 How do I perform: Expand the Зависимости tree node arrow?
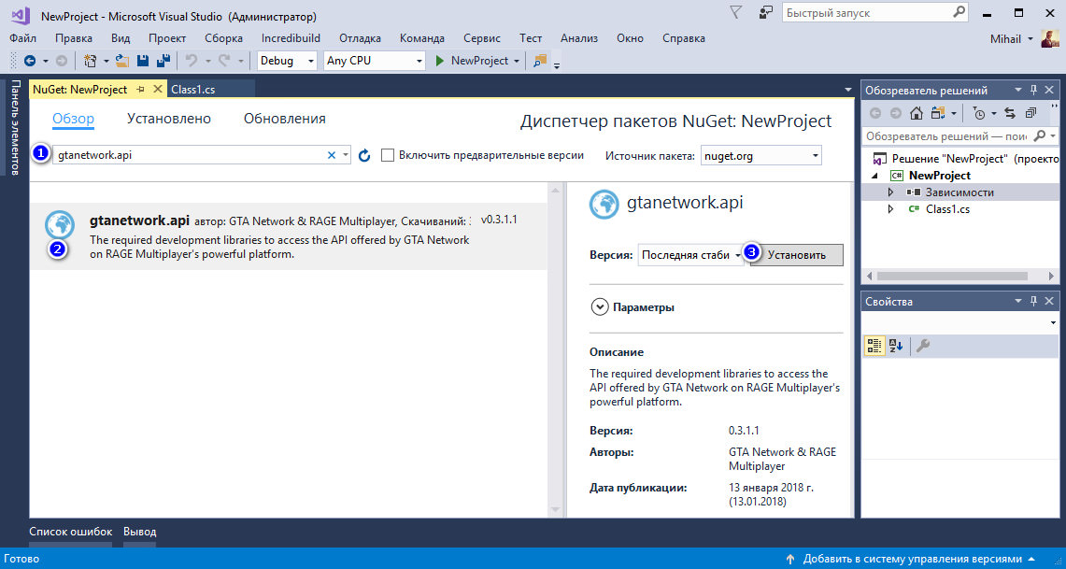[890, 192]
